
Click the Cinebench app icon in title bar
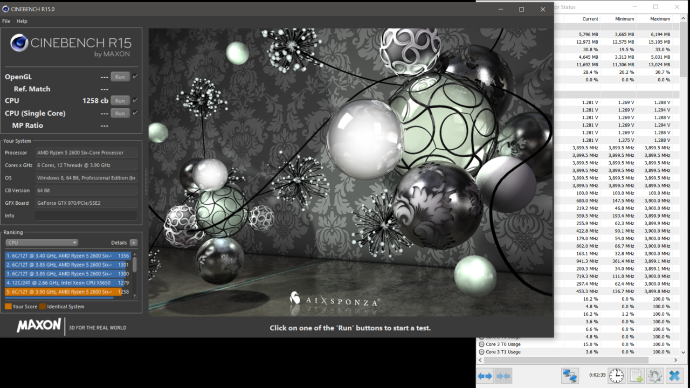point(6,9)
